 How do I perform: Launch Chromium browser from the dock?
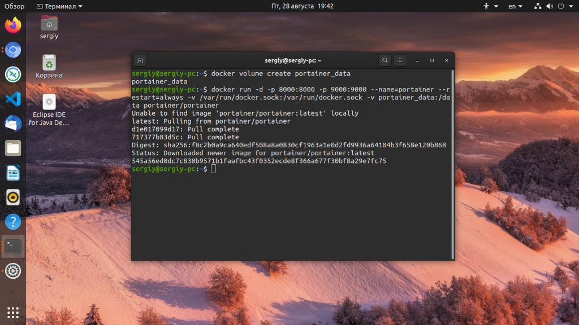coord(13,50)
